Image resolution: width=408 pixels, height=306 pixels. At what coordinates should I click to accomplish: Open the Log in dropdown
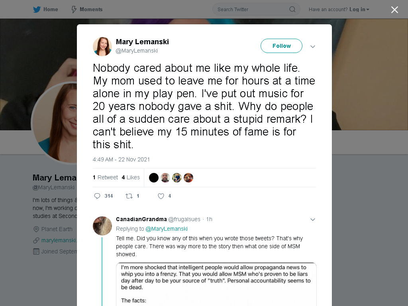click(x=359, y=10)
